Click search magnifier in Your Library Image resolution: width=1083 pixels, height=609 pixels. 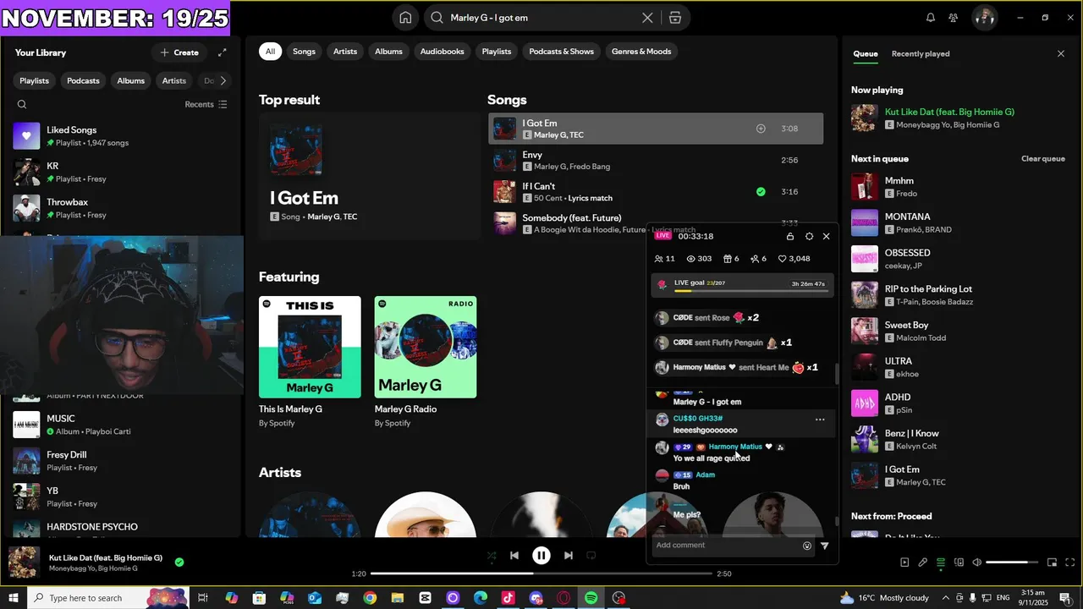coord(22,105)
